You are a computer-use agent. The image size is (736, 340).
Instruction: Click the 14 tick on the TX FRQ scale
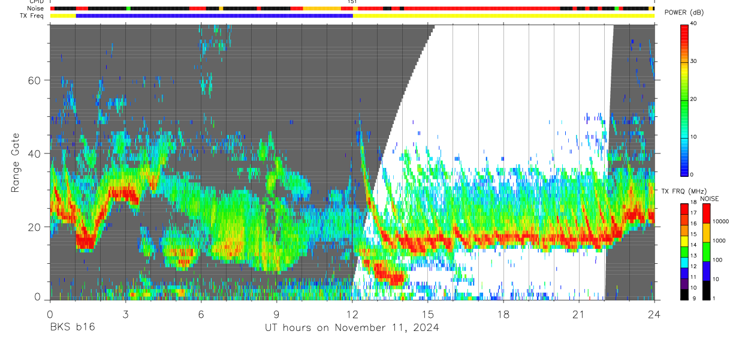click(x=693, y=245)
